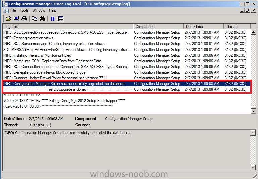Select the 'spExtRenewInvGroupExtractViews' SQL MESSAGE row

pyautogui.click(x=126, y=50)
